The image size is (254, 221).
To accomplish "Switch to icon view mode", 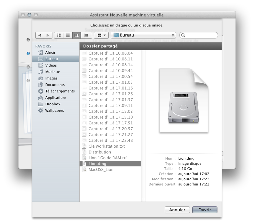I will 59,35.
